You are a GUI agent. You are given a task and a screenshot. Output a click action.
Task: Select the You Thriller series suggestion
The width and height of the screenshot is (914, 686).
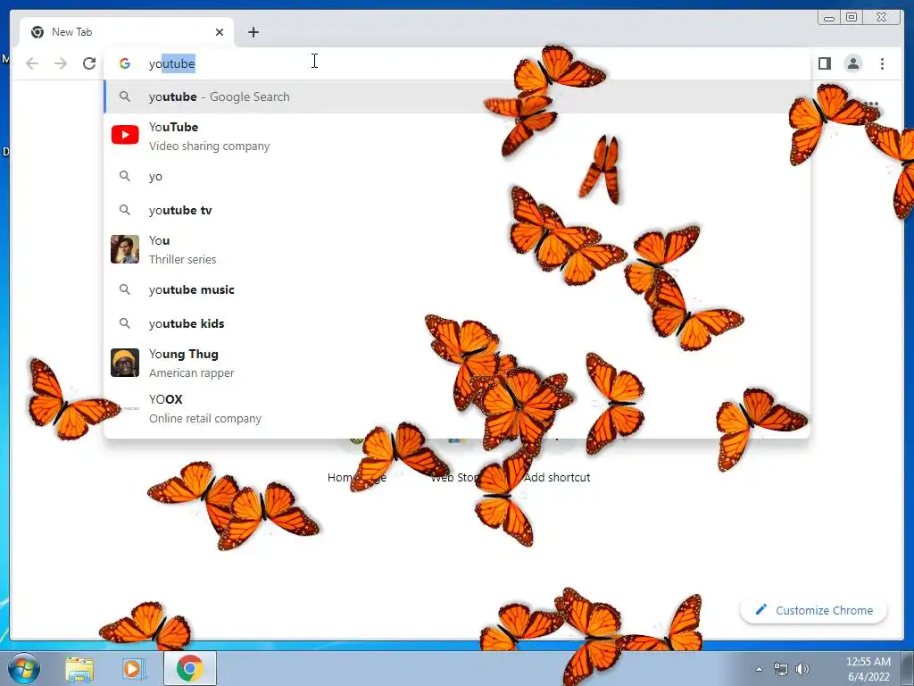pos(458,250)
